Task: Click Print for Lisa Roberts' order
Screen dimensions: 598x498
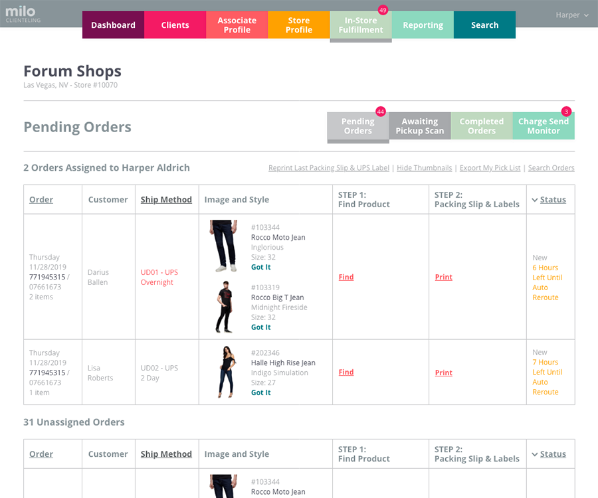Action: click(x=444, y=373)
